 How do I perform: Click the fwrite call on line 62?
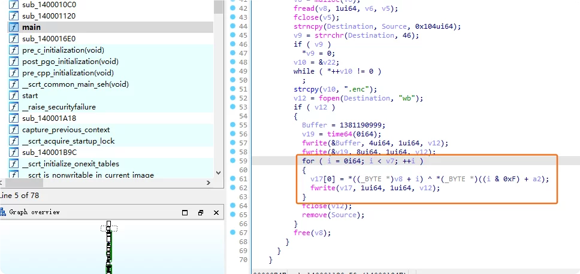pos(322,188)
